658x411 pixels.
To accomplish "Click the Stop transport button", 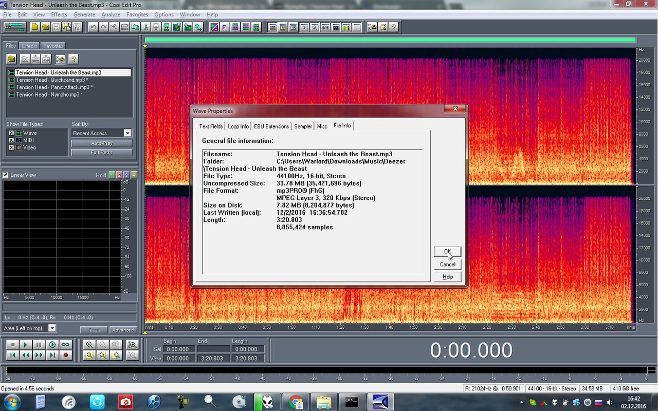I will (12, 345).
